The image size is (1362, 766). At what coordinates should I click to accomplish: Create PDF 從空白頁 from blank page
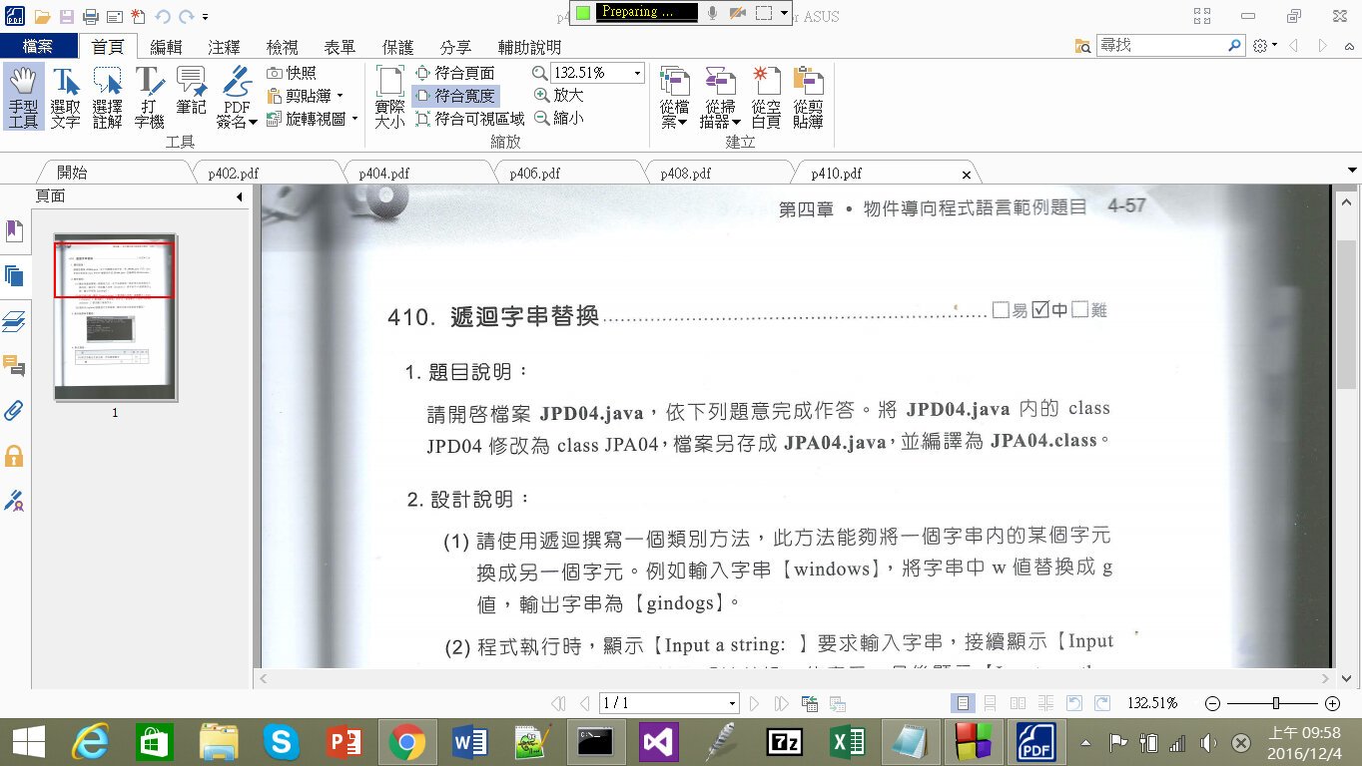click(766, 97)
